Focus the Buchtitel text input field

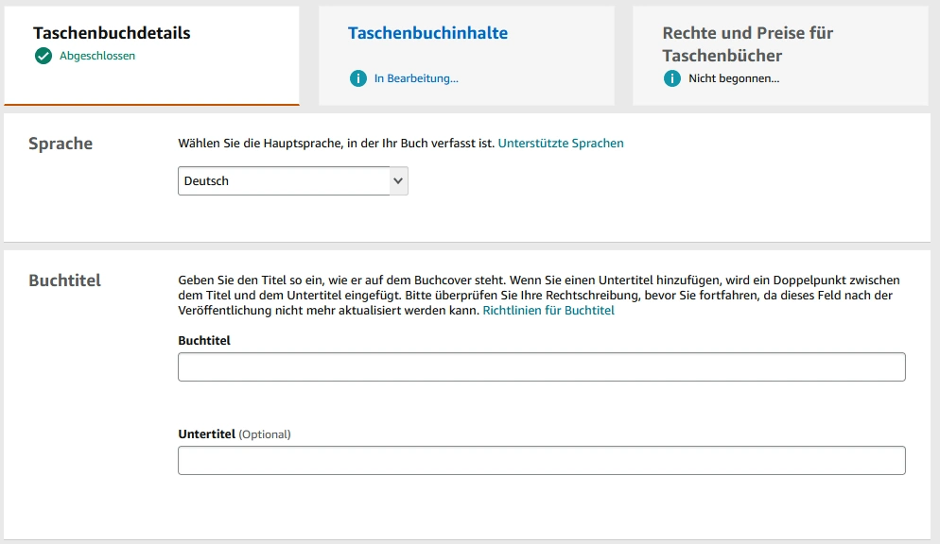541,367
